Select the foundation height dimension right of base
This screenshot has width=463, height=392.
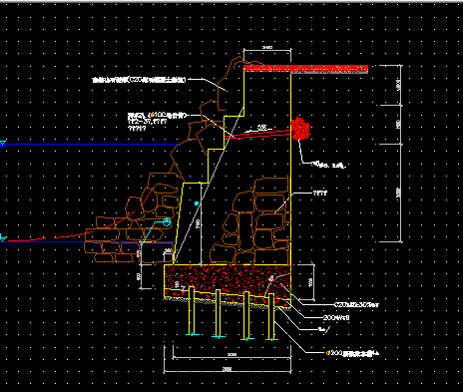tap(310, 282)
